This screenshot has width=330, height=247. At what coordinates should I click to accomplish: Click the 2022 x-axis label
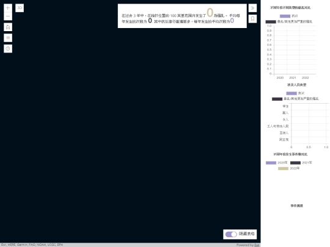pos(305,77)
